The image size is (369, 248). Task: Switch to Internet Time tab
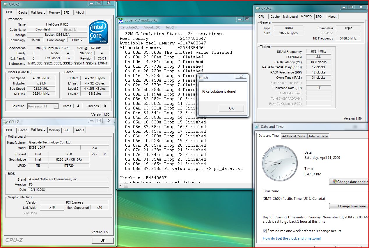click(318, 136)
